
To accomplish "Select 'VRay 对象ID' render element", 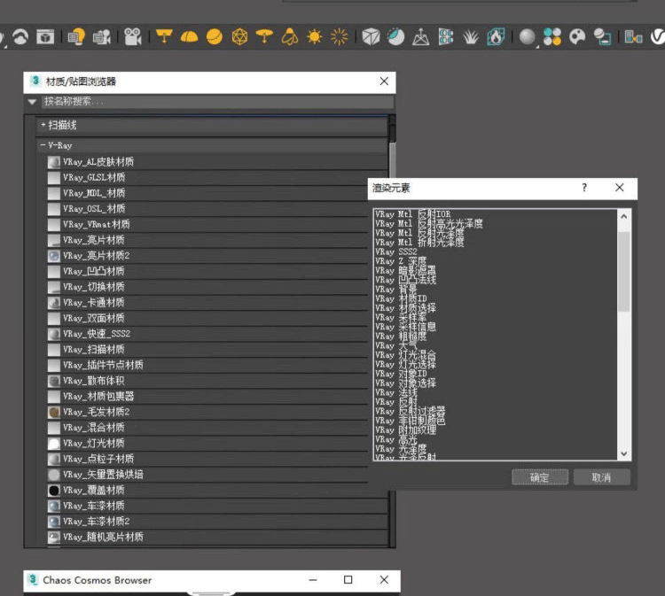I will coord(401,374).
